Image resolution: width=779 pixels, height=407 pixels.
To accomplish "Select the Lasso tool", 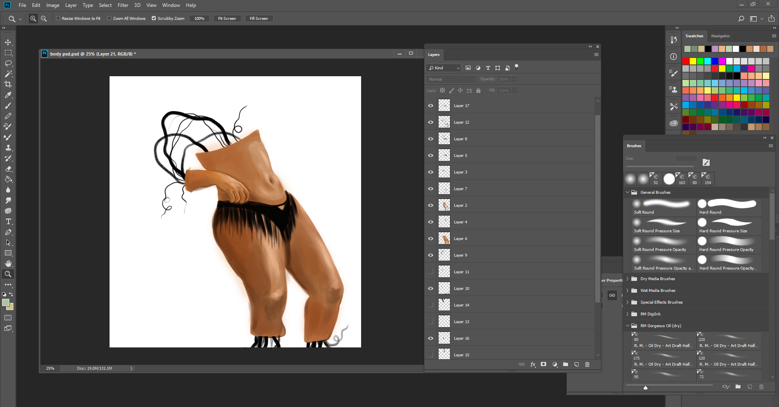I will coord(8,63).
